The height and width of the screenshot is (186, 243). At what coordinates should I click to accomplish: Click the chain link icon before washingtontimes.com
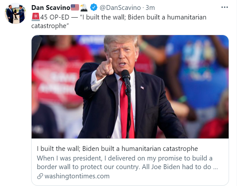click(x=40, y=176)
